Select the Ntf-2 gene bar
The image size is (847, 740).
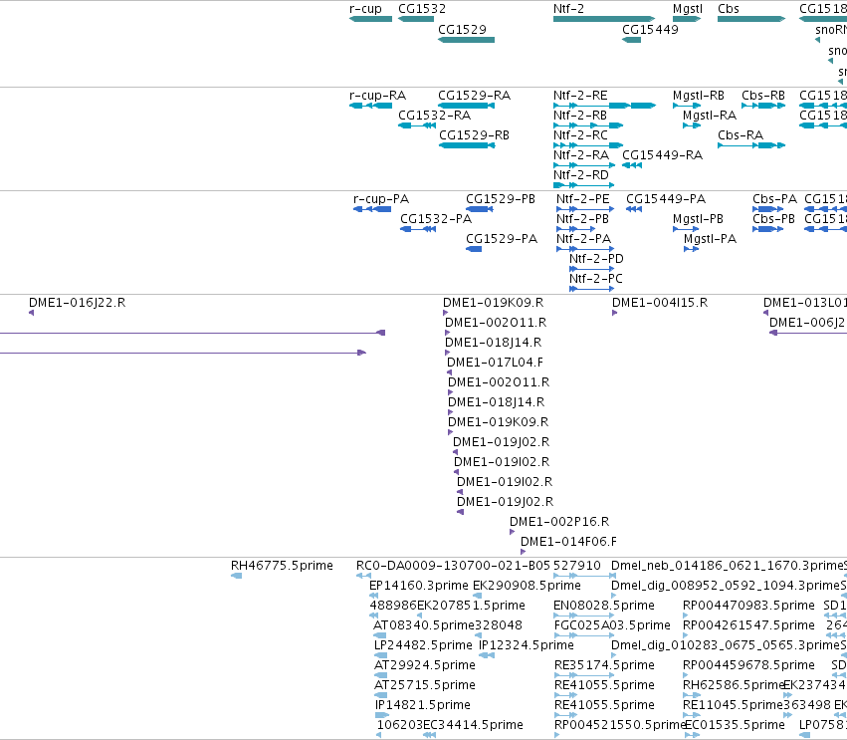(604, 19)
